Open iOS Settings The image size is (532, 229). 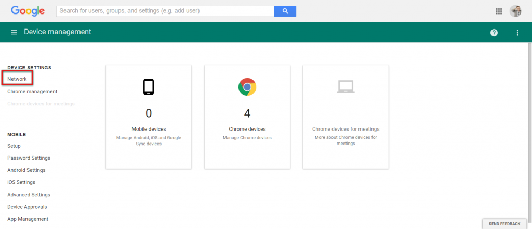(21, 182)
